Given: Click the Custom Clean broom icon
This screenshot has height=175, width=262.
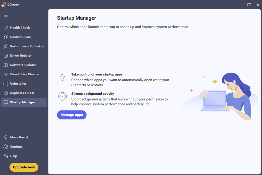Looking at the screenshot, I should pyautogui.click(x=6, y=37).
